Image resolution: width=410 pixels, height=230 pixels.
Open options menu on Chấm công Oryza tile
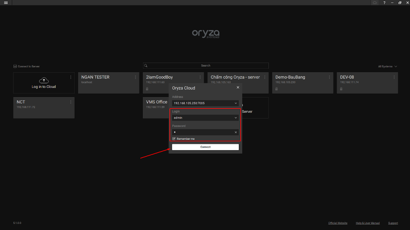point(265,77)
